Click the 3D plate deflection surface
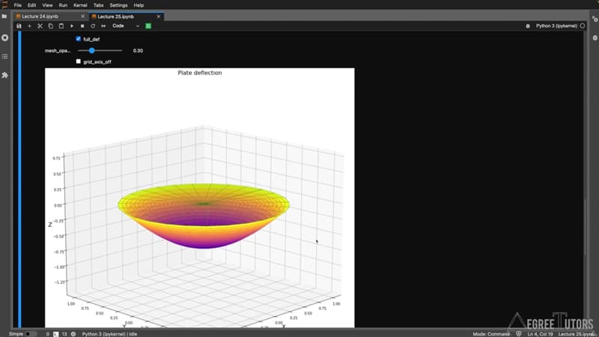Screen dimensions: 599x337 coord(204,216)
